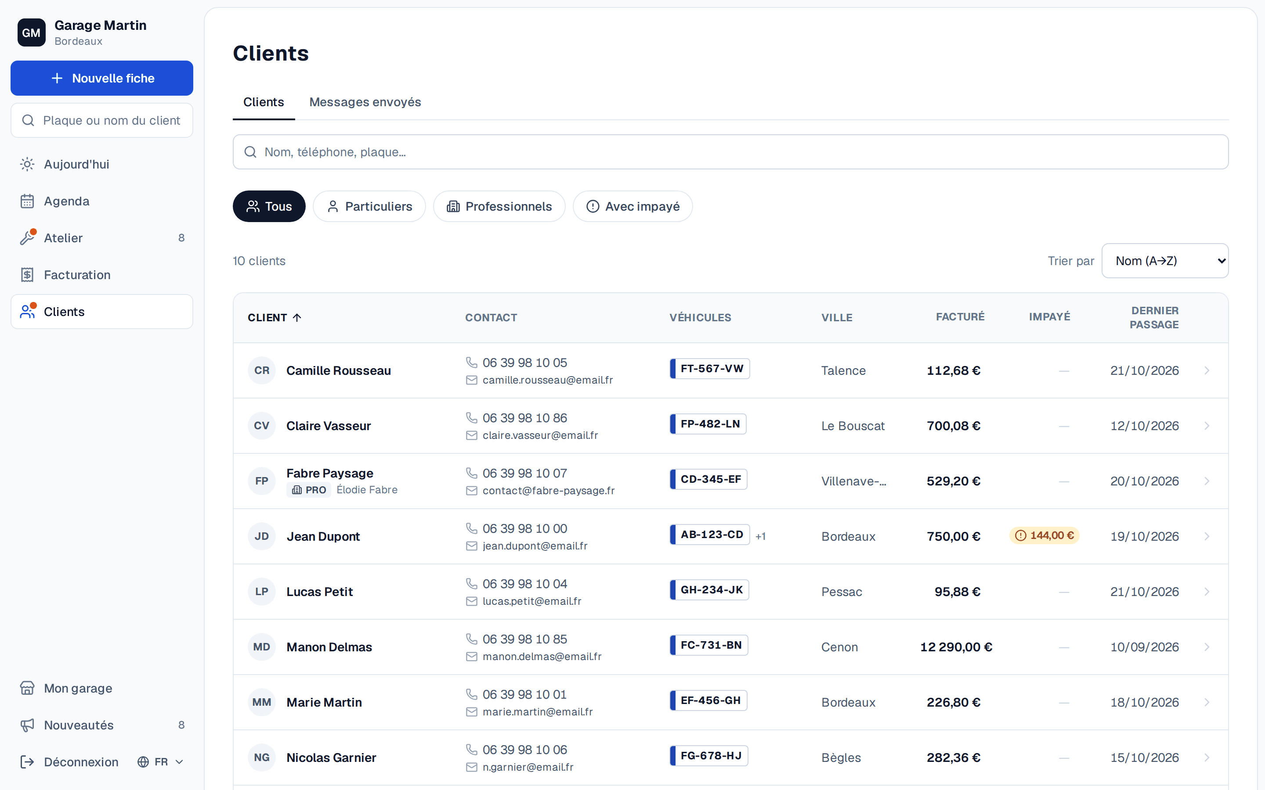Go to the Atelier workshop section
Screen dimensions: 1265x790
click(x=102, y=238)
